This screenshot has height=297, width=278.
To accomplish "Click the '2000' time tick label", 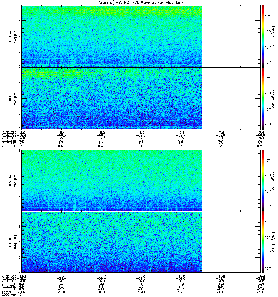I will coord(21,292).
